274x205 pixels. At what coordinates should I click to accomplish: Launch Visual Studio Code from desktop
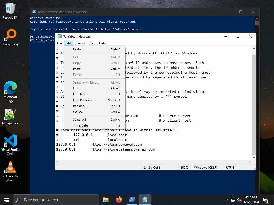tap(10, 145)
